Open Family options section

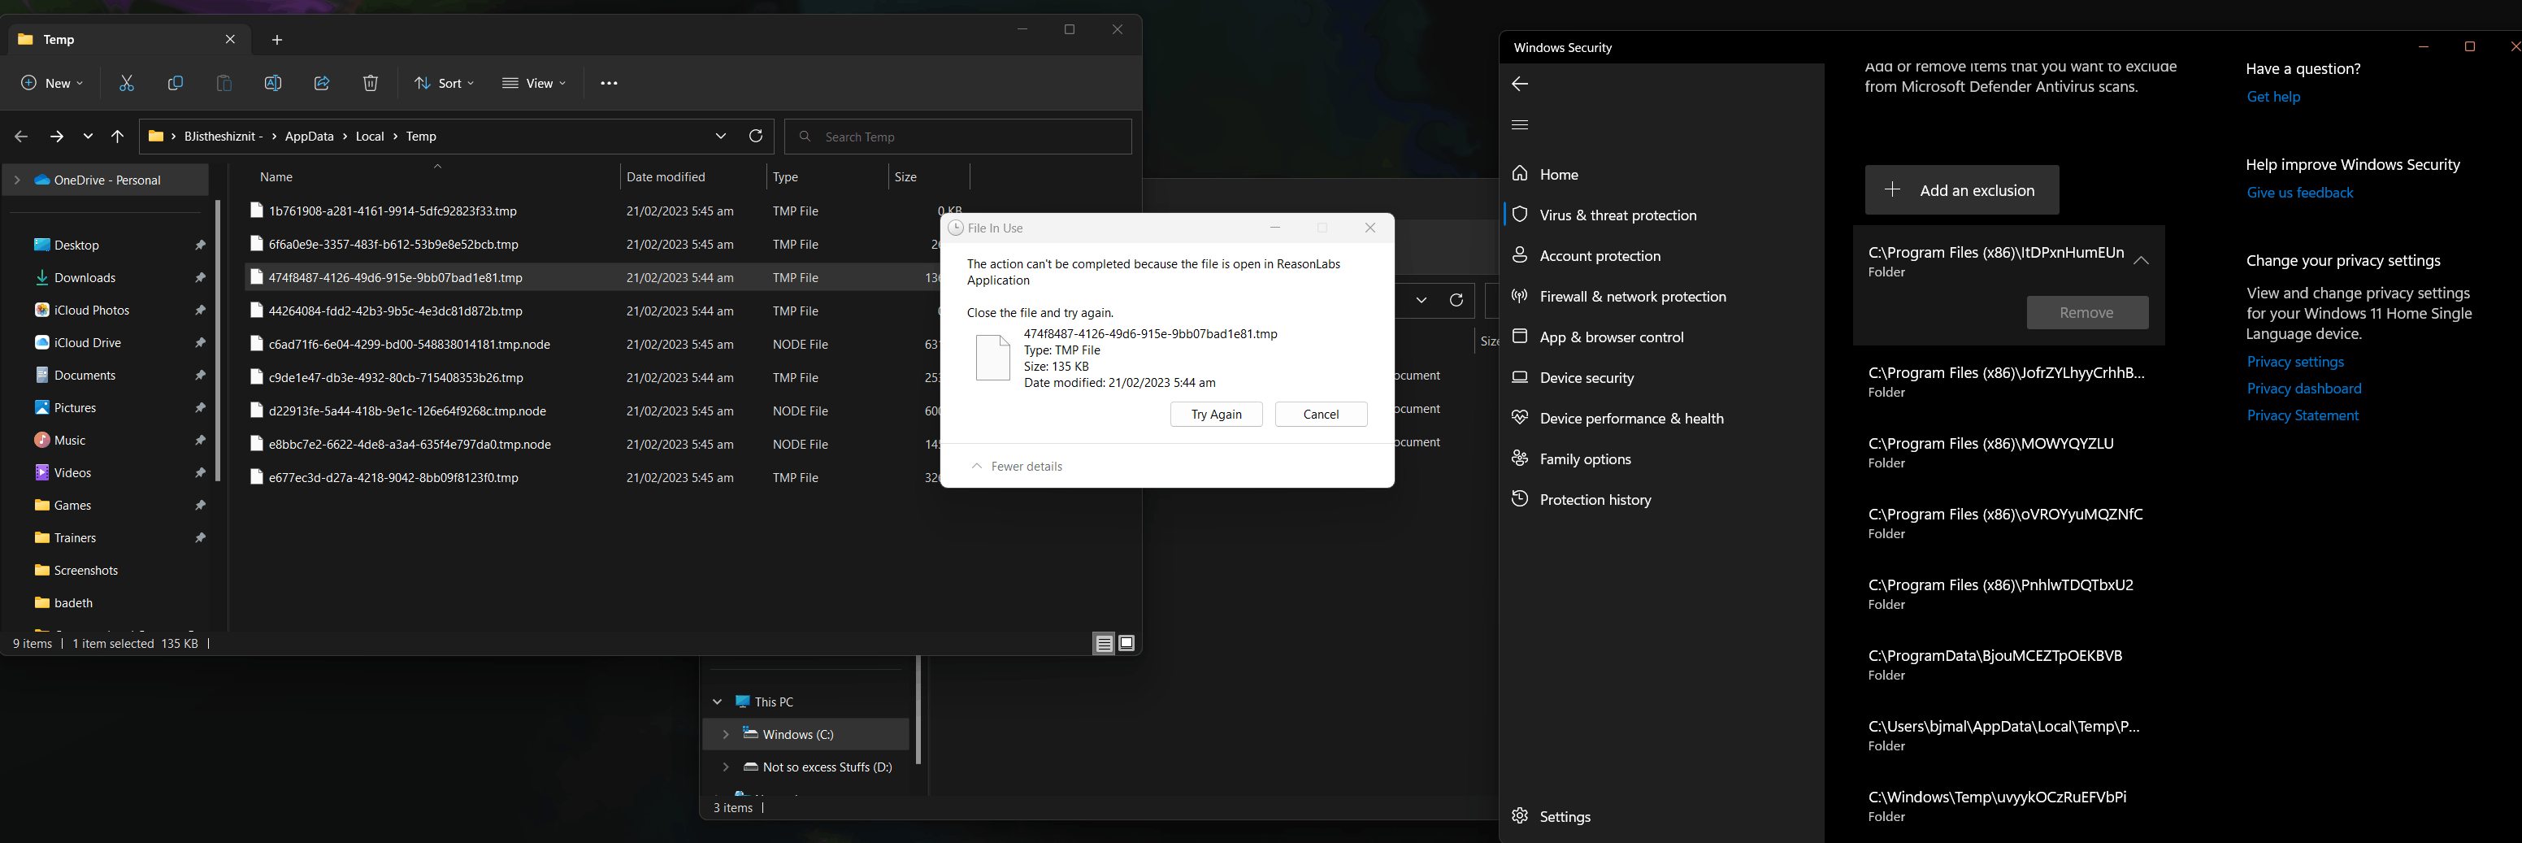(1585, 459)
